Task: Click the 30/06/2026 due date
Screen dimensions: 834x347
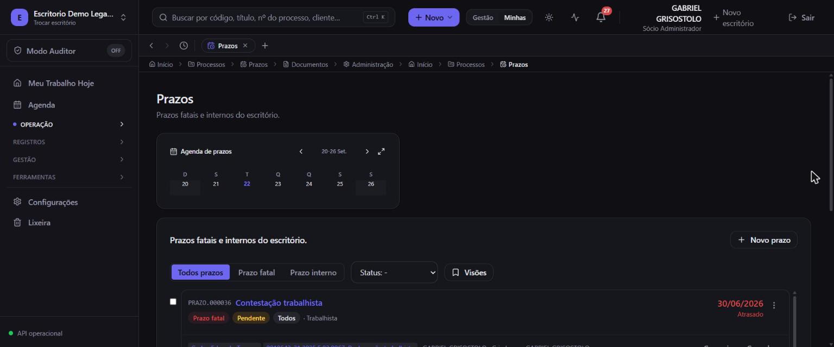Action: (740, 304)
